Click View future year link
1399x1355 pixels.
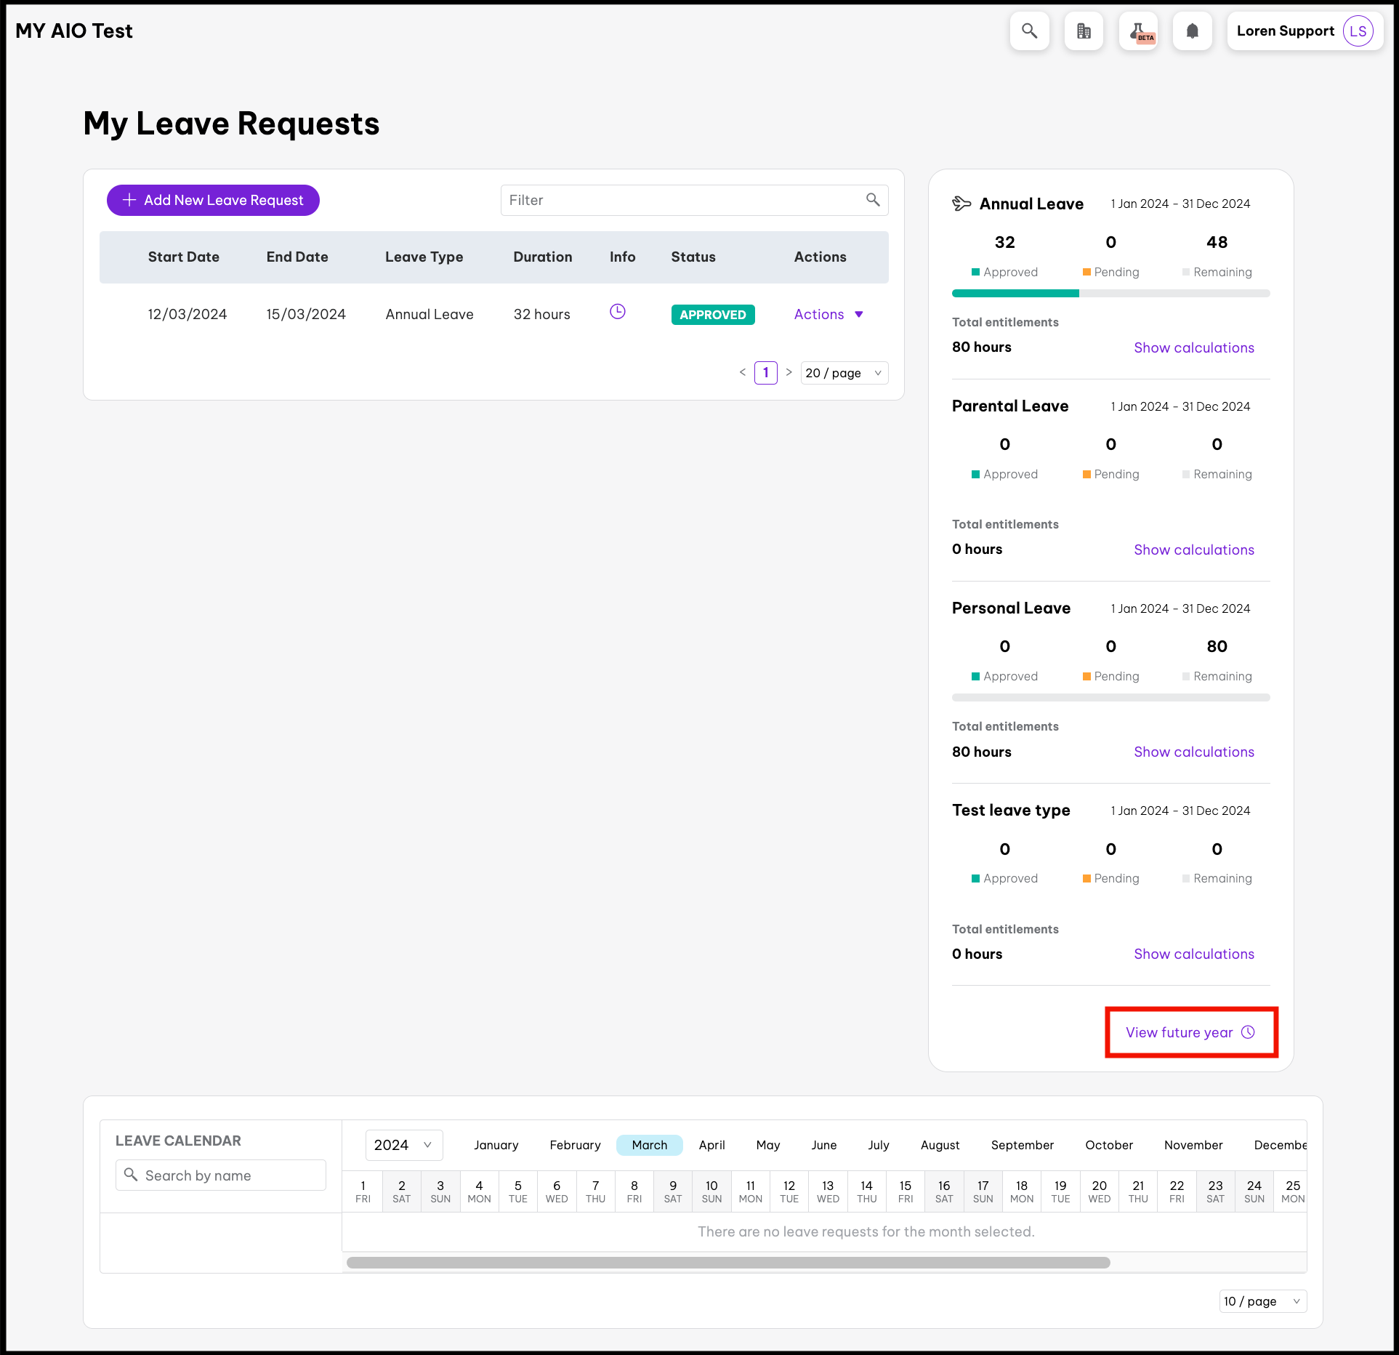1190,1032
